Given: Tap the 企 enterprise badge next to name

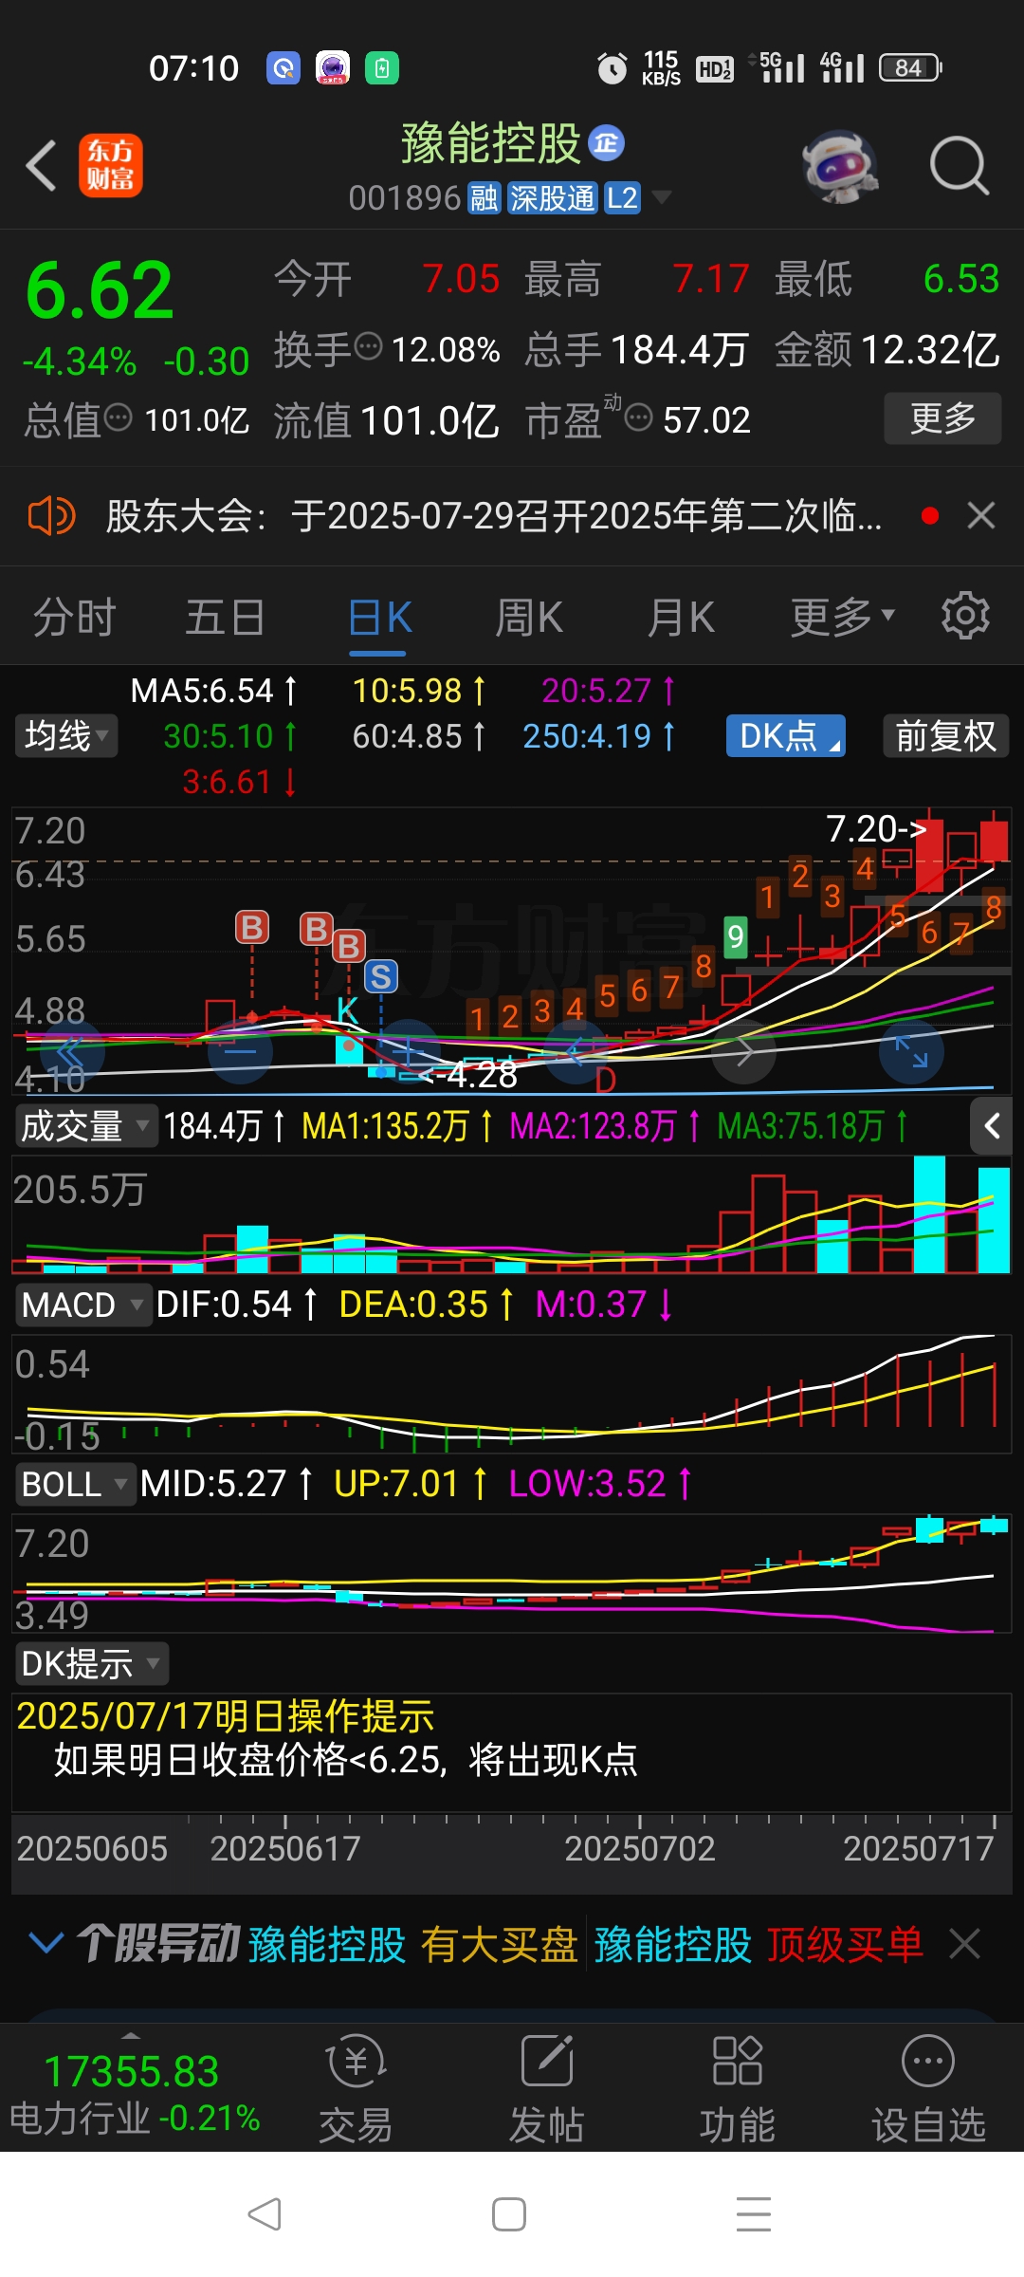Looking at the screenshot, I should tap(606, 143).
